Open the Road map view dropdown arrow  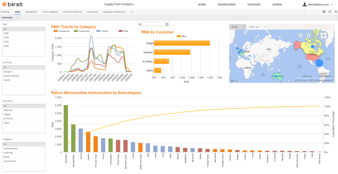pos(243,27)
